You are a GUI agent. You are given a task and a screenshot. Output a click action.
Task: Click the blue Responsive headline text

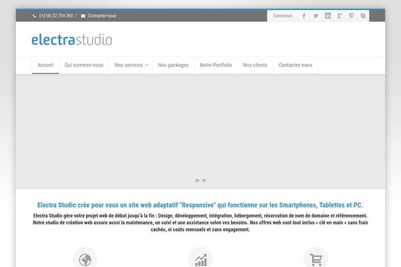tap(200, 205)
